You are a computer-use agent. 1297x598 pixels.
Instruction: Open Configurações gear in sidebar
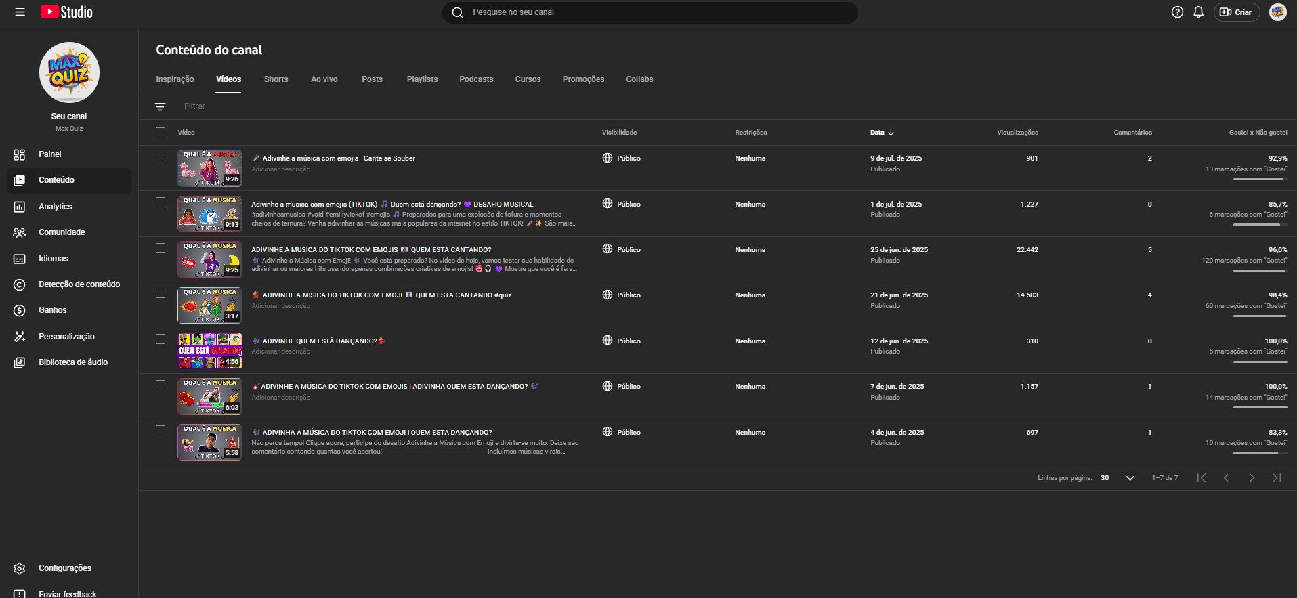point(64,568)
